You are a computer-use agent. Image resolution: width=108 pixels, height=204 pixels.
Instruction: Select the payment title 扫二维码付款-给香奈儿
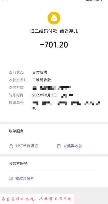[54, 31]
